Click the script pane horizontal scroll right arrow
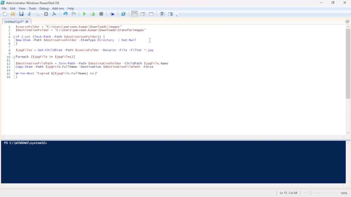Screen dimensions: 351x197 [x=344, y=137]
